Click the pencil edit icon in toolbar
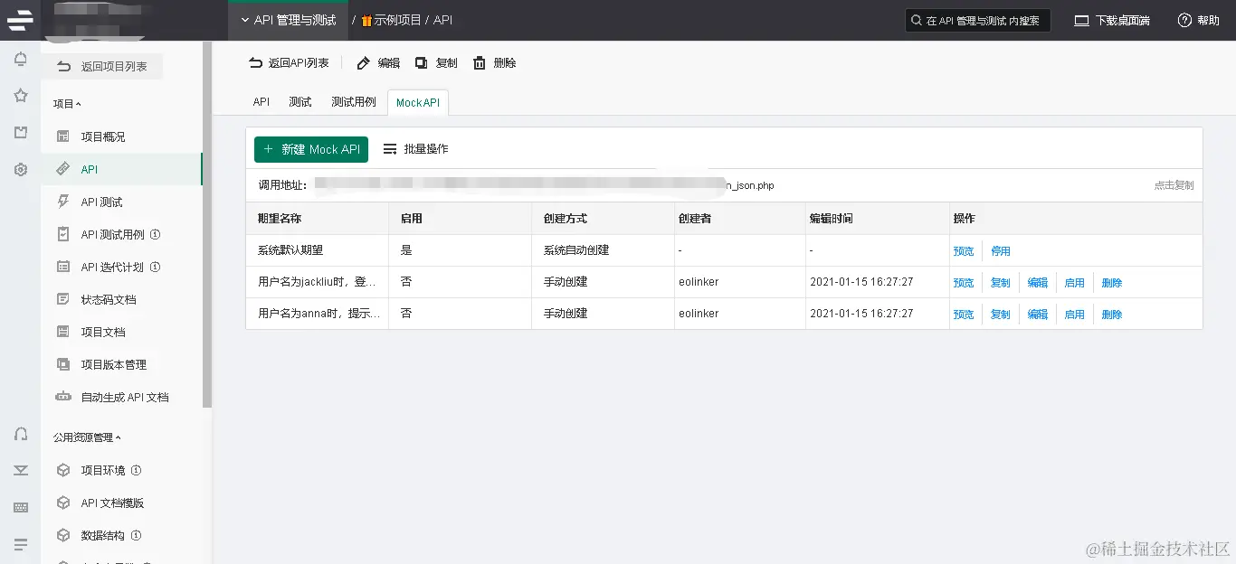Screen dimensions: 1236x564 (x=364, y=63)
